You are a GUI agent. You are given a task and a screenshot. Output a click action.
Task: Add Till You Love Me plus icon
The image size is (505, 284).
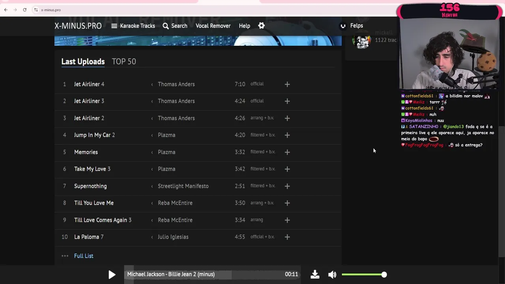(287, 203)
